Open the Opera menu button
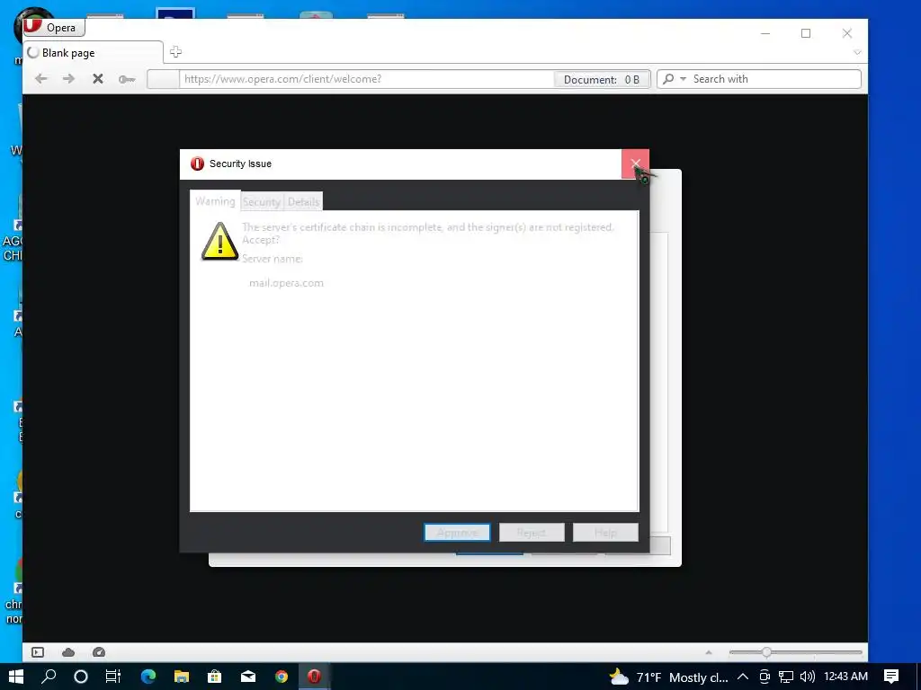The image size is (921, 690). tap(54, 28)
